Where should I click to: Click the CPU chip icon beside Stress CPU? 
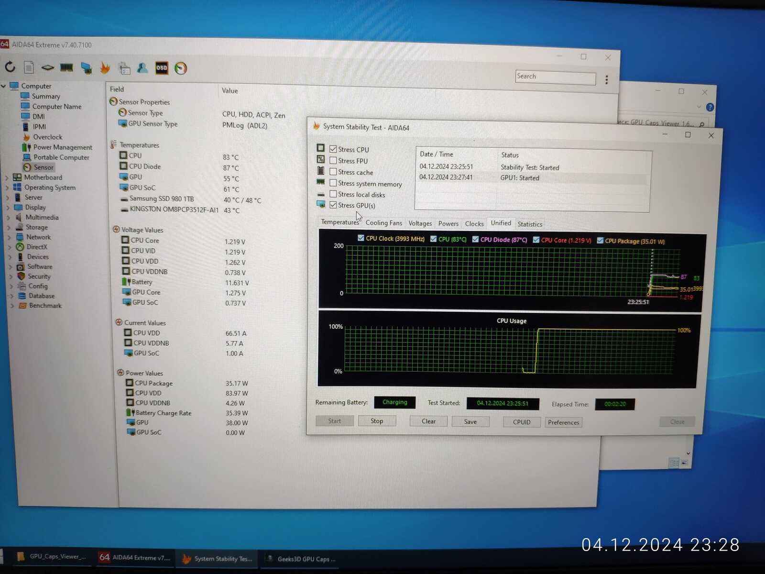[x=320, y=148]
